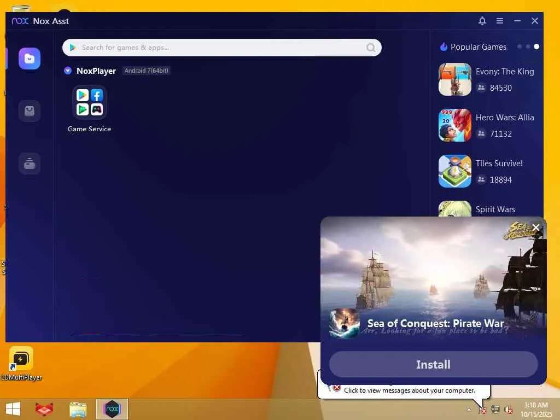This screenshot has height=420, width=560.
Task: Click the Nox taskbar icon
Action: [112, 409]
